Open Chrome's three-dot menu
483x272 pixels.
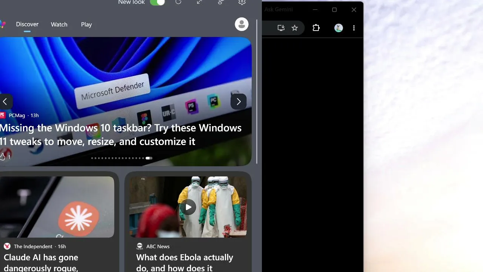(354, 28)
